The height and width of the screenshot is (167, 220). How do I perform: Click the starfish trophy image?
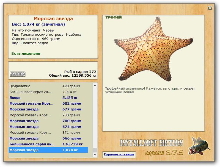pos(153,49)
